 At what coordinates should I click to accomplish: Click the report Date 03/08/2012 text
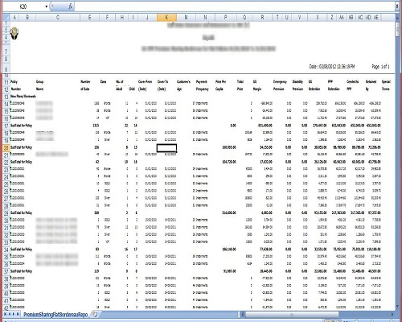click(x=332, y=67)
